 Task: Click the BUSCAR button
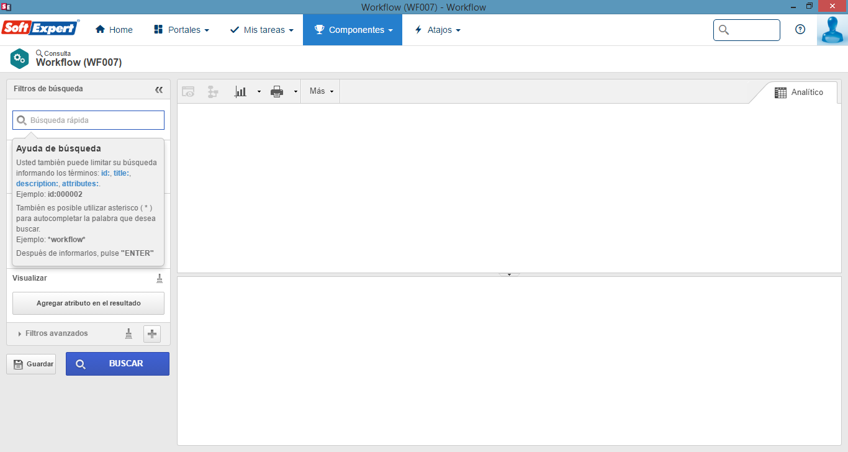(x=117, y=364)
